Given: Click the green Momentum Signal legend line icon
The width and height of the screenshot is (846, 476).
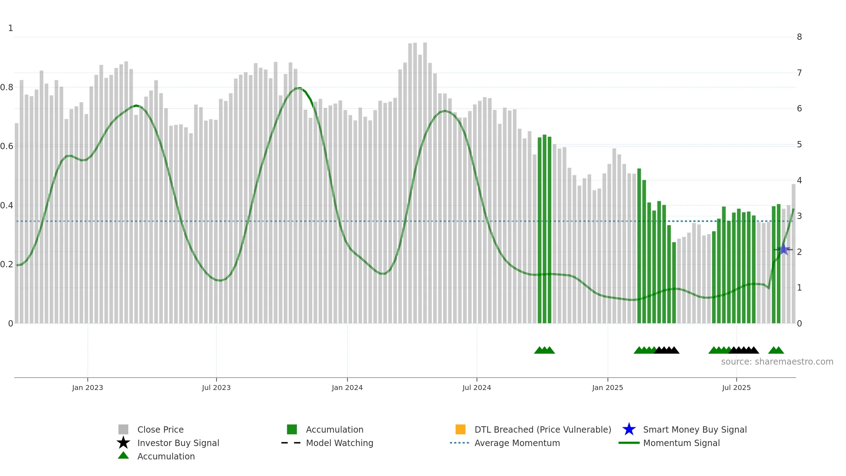Looking at the screenshot, I should point(629,443).
